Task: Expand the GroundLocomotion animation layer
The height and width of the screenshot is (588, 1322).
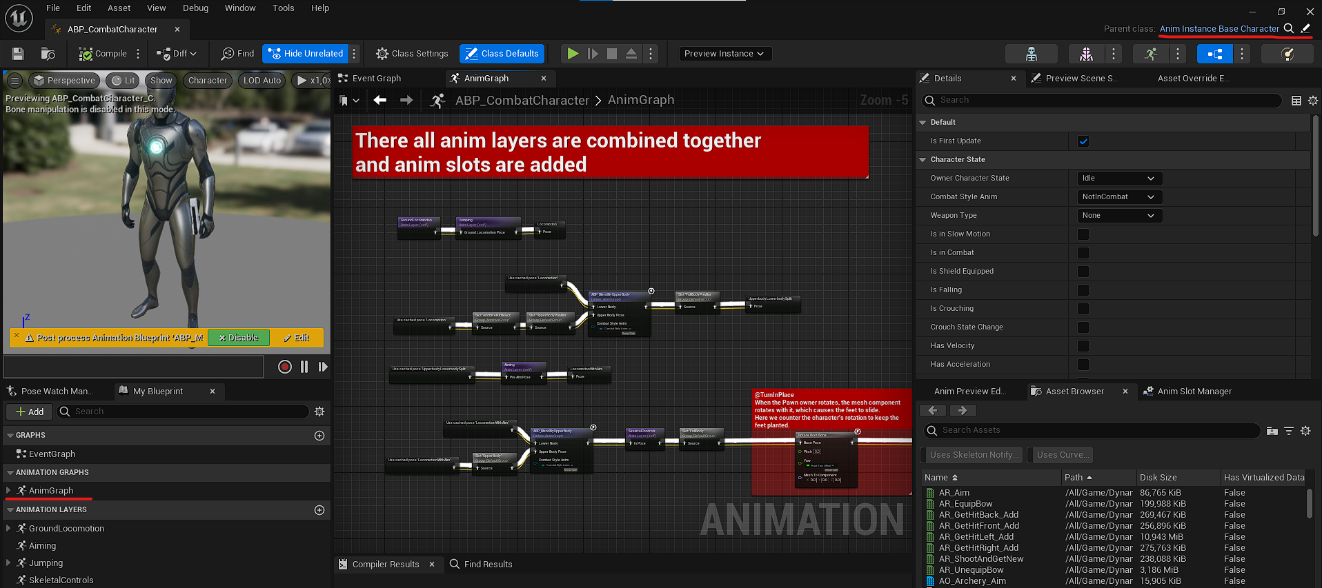Action: [8, 529]
